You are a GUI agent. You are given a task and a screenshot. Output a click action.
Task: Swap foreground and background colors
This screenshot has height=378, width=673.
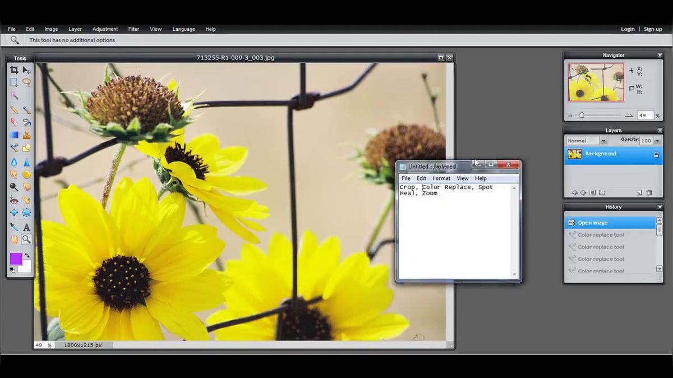tap(27, 256)
